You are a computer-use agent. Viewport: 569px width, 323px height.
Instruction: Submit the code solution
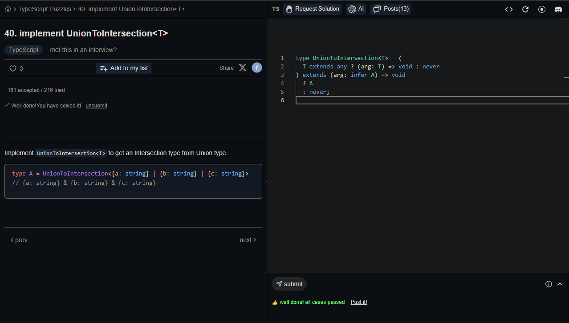pyautogui.click(x=289, y=284)
